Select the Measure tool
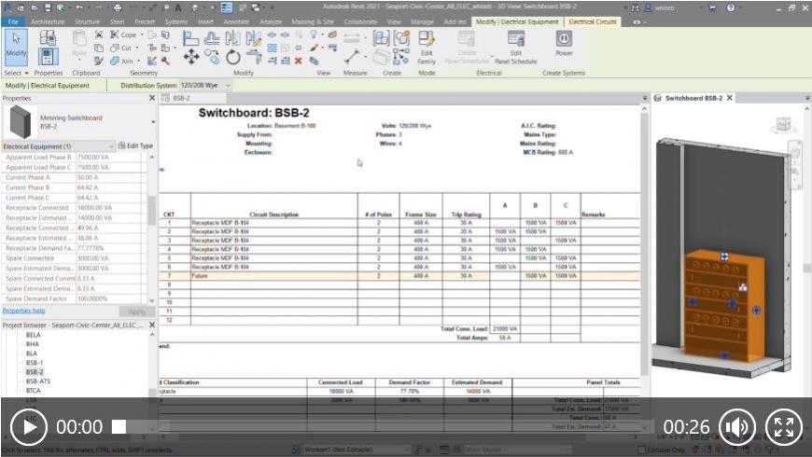 pyautogui.click(x=352, y=56)
